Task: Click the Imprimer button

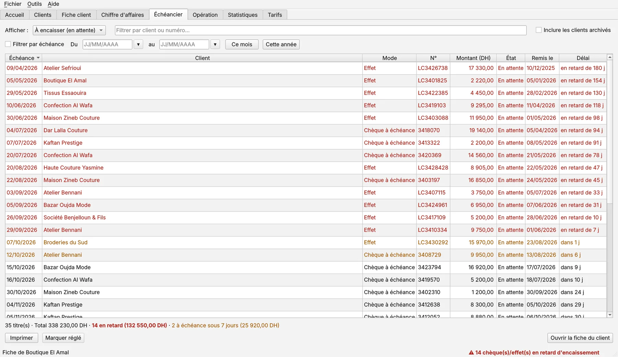Action: click(x=21, y=338)
